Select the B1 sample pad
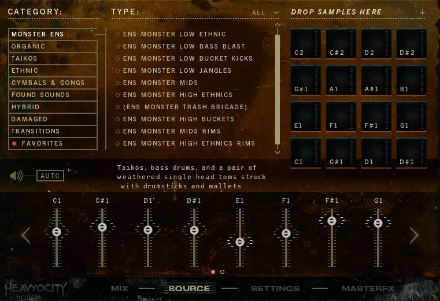440x301 pixels. (x=411, y=80)
